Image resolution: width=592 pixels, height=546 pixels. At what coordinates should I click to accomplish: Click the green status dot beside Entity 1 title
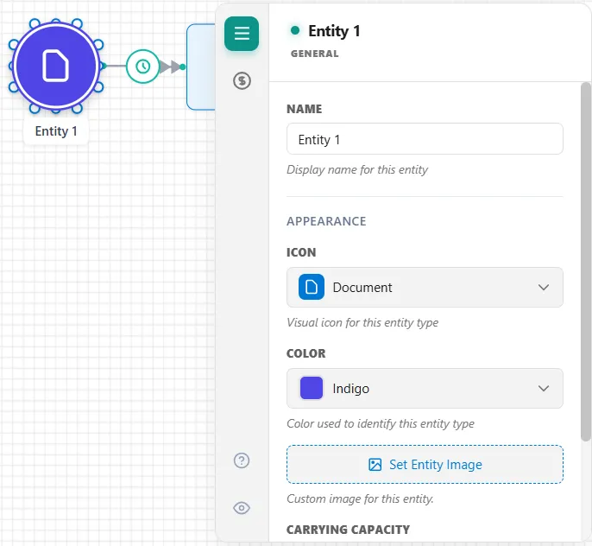(295, 30)
